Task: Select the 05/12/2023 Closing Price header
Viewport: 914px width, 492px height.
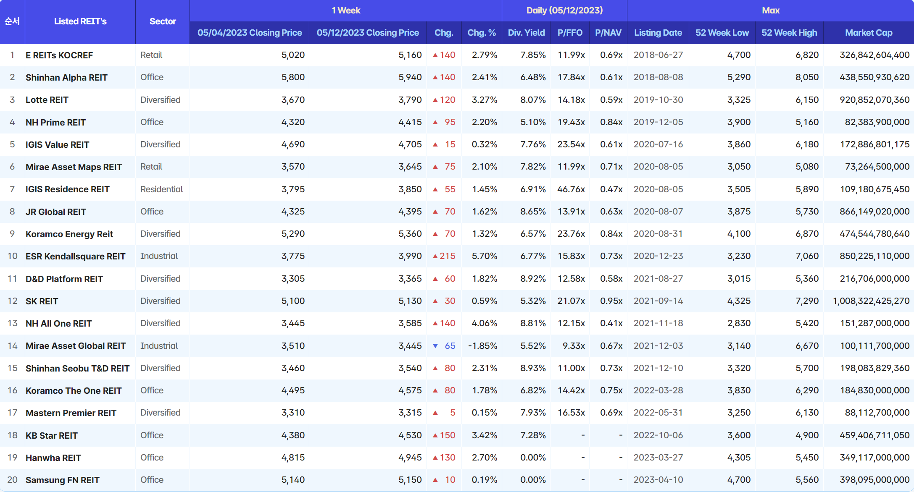Action: (x=368, y=33)
